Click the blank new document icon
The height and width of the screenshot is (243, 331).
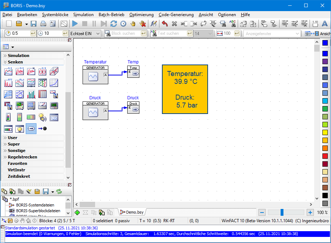(9, 24)
